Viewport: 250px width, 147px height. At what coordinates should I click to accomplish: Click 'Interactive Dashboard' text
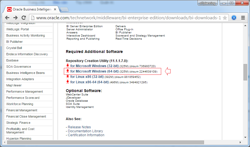click(x=81, y=36)
